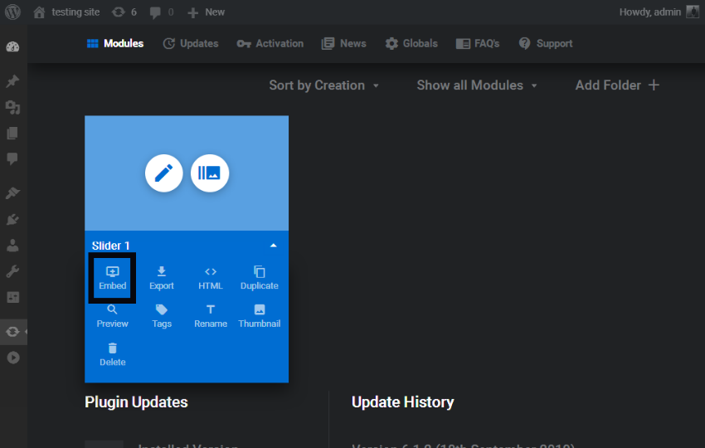
Task: Delete the Slider 1 module
Action: coord(113,355)
